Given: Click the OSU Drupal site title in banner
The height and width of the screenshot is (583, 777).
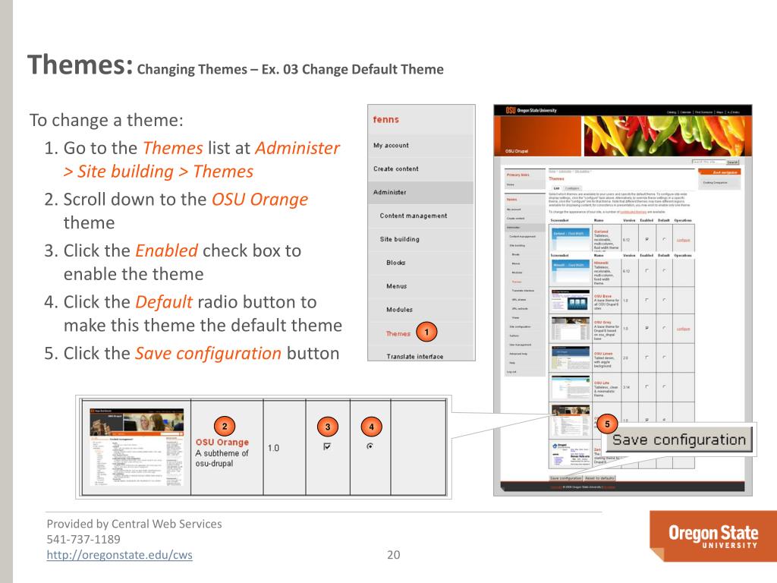Looking at the screenshot, I should 516,151.
